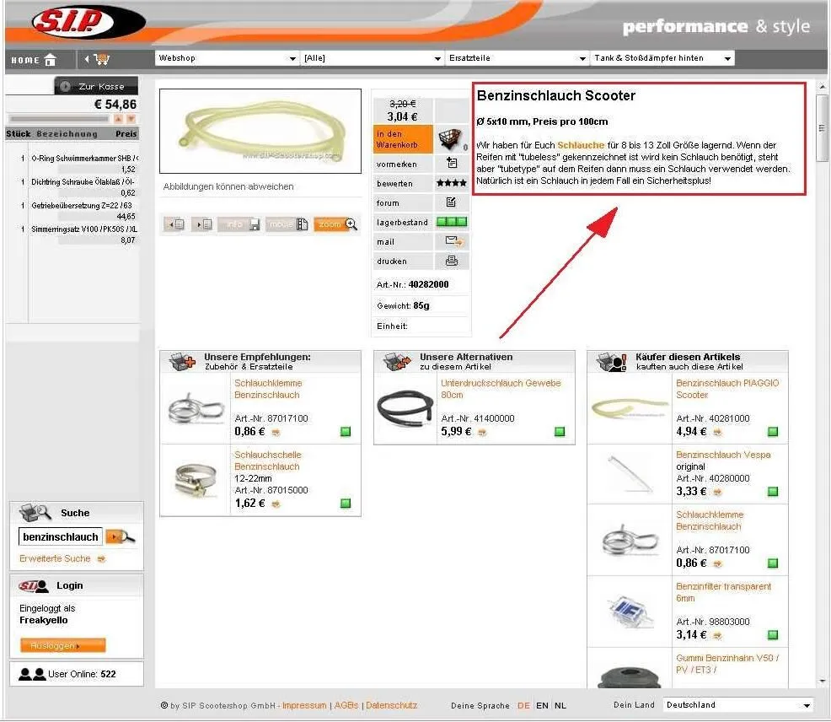831x722 pixels.
Task: Click the drucken printer icon
Action: 452,261
